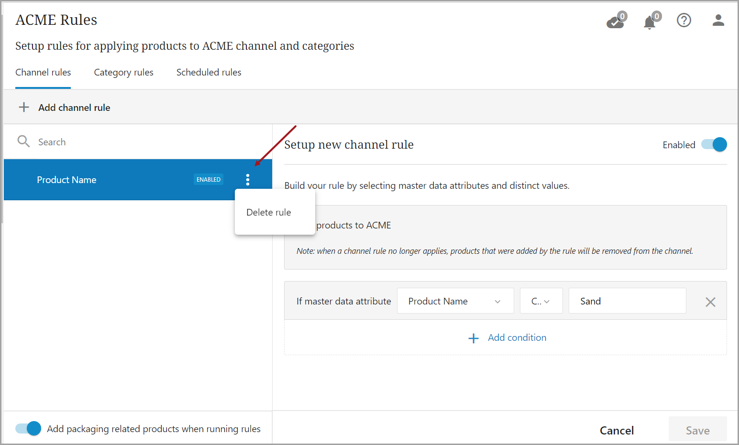Open the condition operator dropdown
Screen dimensions: 739x445
point(541,301)
